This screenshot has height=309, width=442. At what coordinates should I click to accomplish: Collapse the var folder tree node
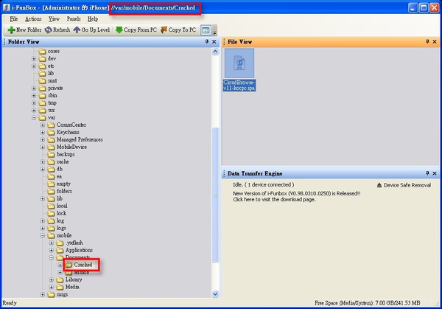(34, 117)
